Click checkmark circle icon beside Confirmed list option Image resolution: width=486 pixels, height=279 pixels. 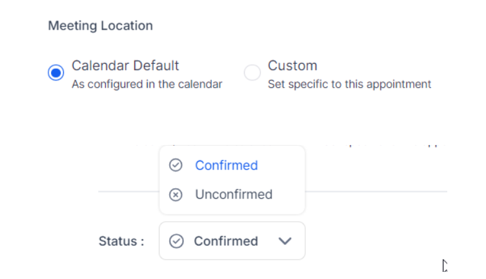[176, 166]
